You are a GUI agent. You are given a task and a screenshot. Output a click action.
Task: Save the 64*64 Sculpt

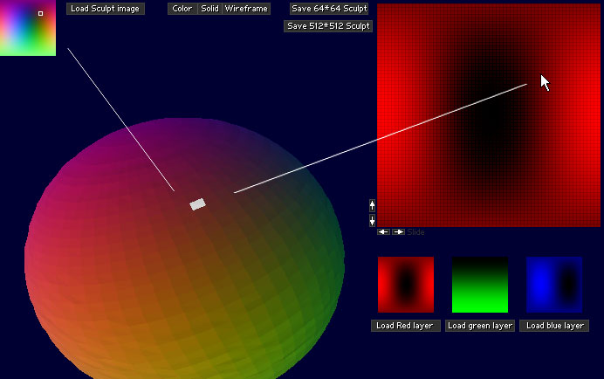(x=329, y=9)
